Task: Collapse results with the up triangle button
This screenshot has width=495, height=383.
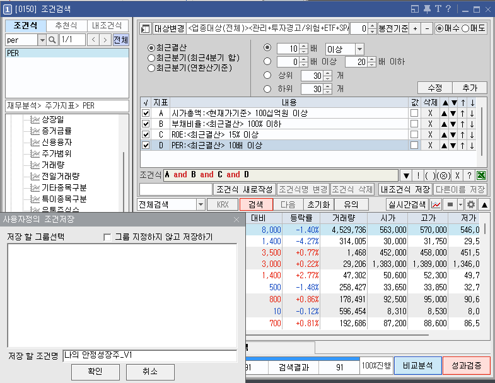Action: [x=484, y=205]
